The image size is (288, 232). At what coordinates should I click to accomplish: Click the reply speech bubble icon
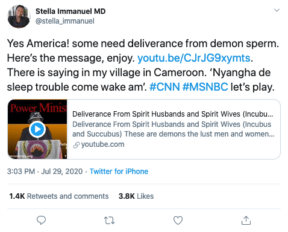(41, 220)
